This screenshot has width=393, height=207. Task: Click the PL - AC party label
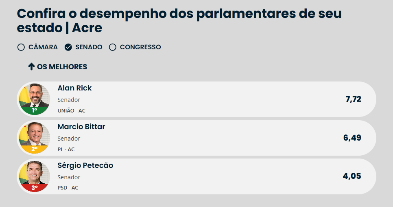pyautogui.click(x=66, y=149)
